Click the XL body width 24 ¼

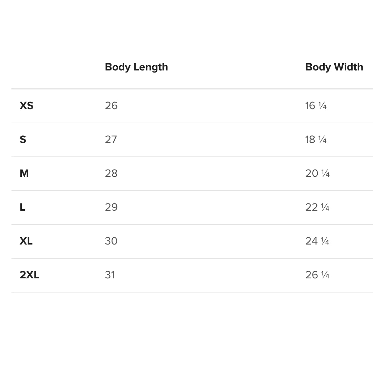[x=317, y=241]
